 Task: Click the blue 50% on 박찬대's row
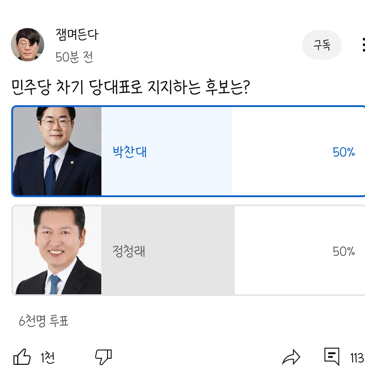coord(344,152)
